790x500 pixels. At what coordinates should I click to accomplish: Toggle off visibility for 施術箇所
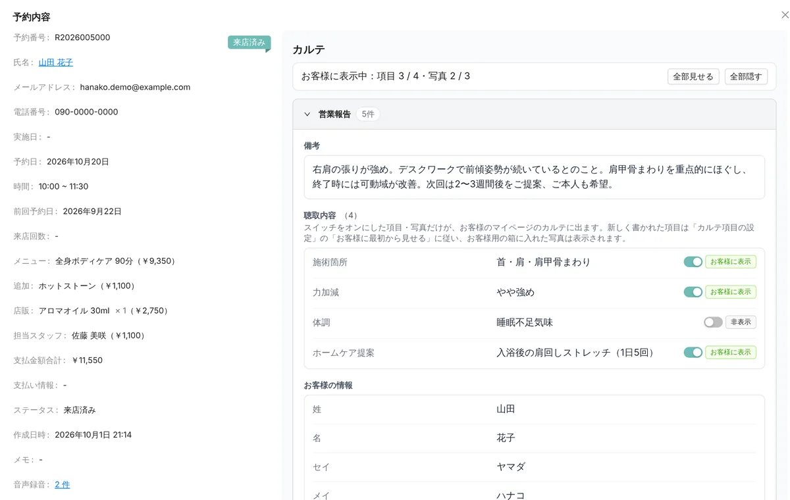[693, 262]
